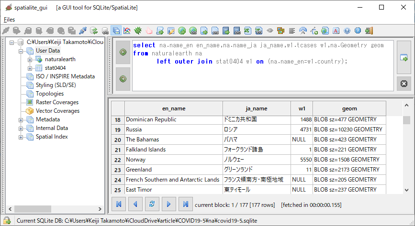The image size is (415, 226).
Task: Go to first result block
Action: click(x=119, y=204)
